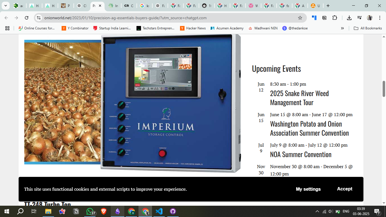The width and height of the screenshot is (386, 217).
Task: Open Obsidian from the taskbar
Action: 118,211
